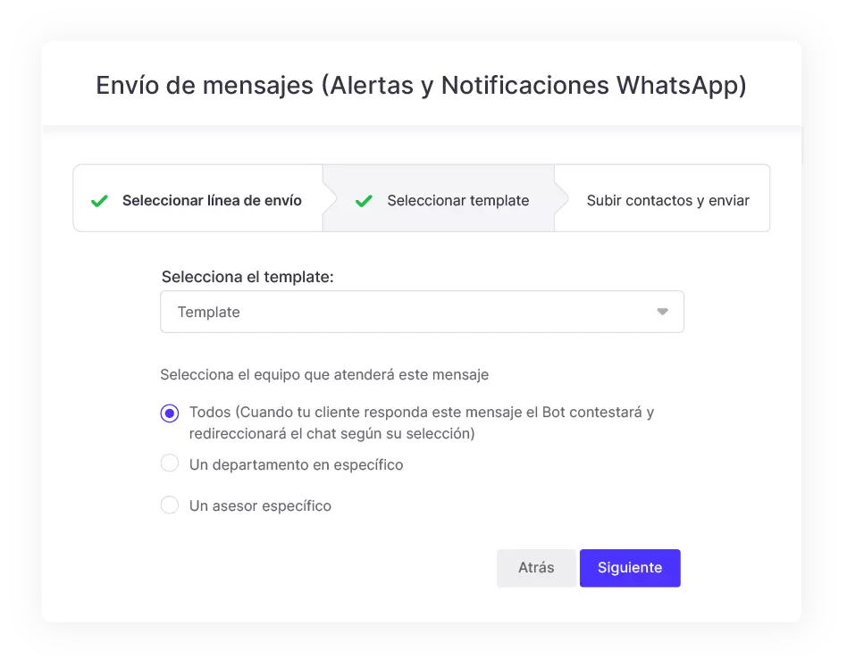
Task: Choose Un asesor específico radio
Action: 170,505
